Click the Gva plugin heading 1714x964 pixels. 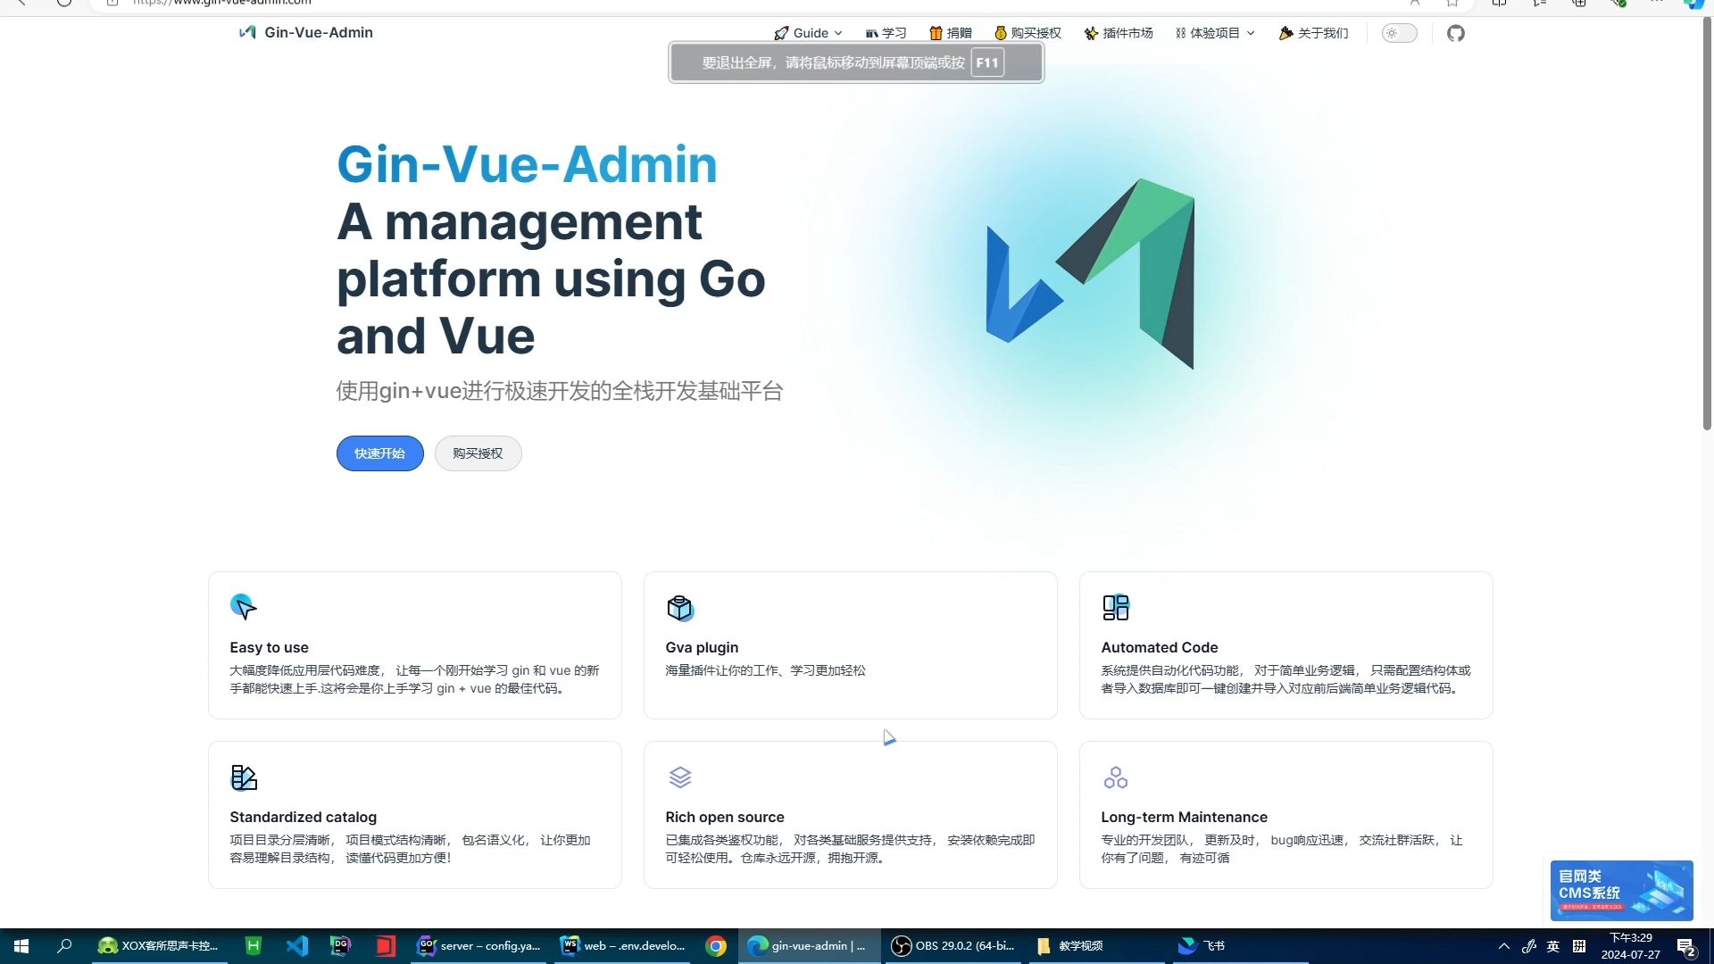[x=702, y=647]
